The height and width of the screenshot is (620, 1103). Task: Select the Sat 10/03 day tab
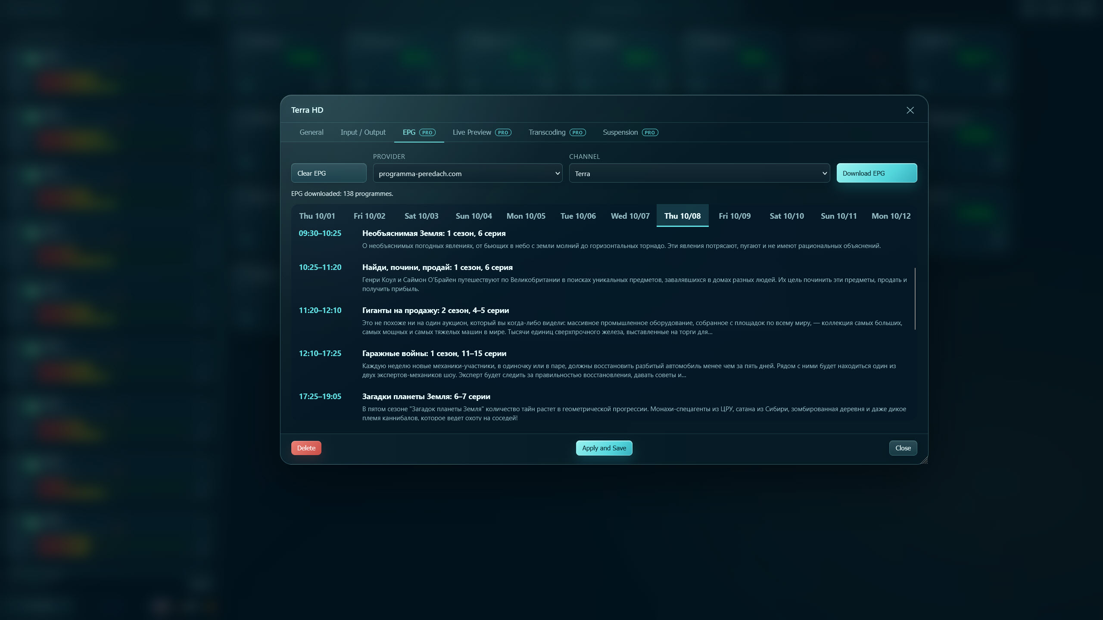[421, 216]
